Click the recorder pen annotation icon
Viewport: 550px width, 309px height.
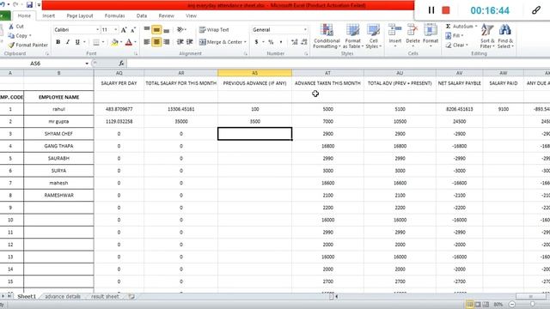535,10
